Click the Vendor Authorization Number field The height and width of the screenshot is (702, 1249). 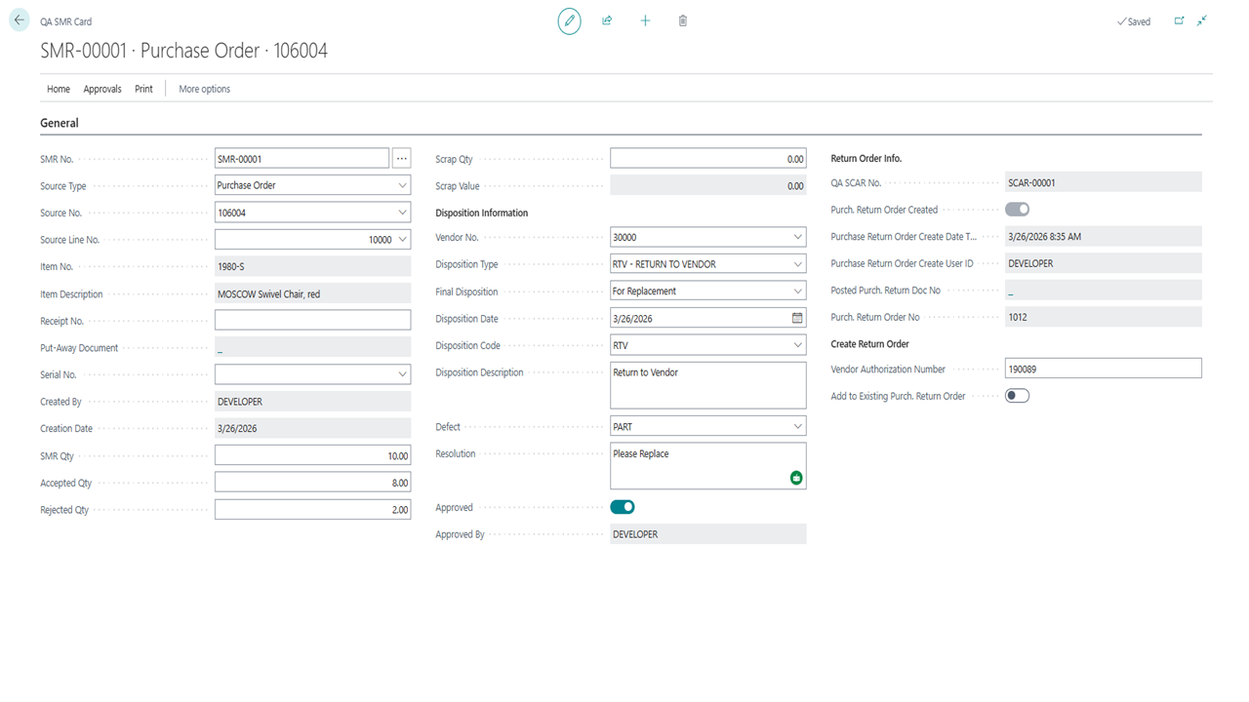(1103, 369)
